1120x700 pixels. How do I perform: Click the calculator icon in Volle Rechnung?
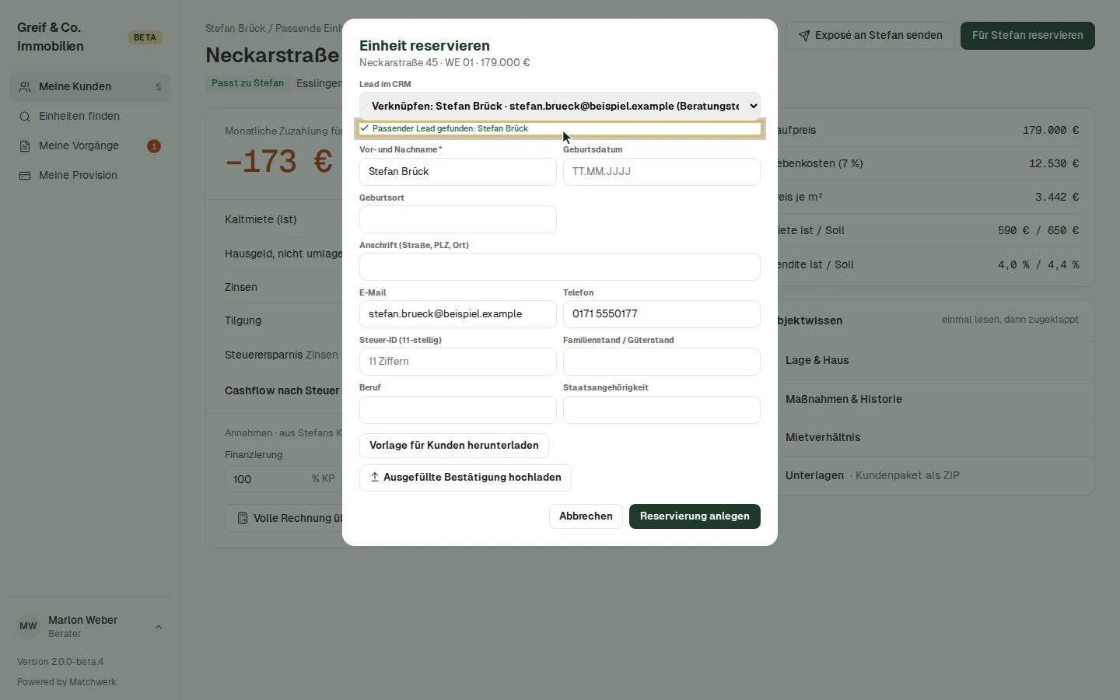[243, 518]
